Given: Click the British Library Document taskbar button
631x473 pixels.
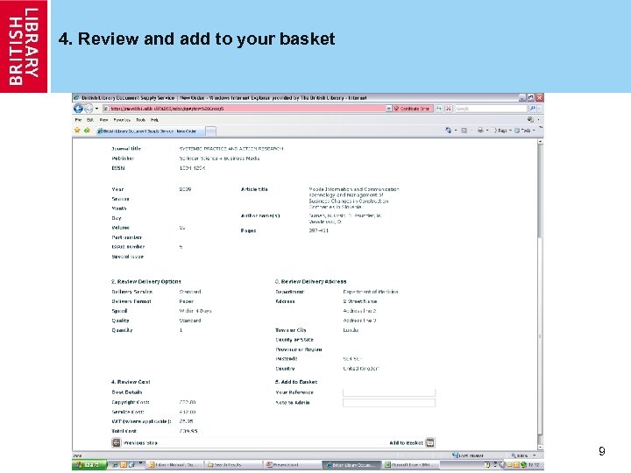Looking at the screenshot, I should click(x=351, y=465).
